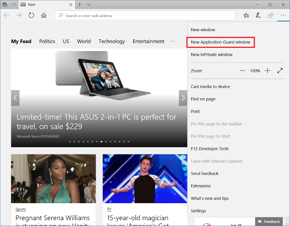The image size is (290, 226).
Task: Open F12 Developer Tools
Action: tap(210, 149)
